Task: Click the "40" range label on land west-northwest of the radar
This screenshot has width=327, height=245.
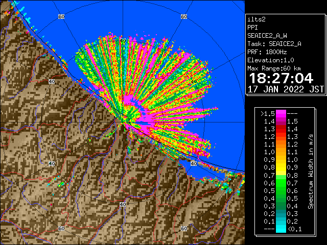Action: (52, 81)
